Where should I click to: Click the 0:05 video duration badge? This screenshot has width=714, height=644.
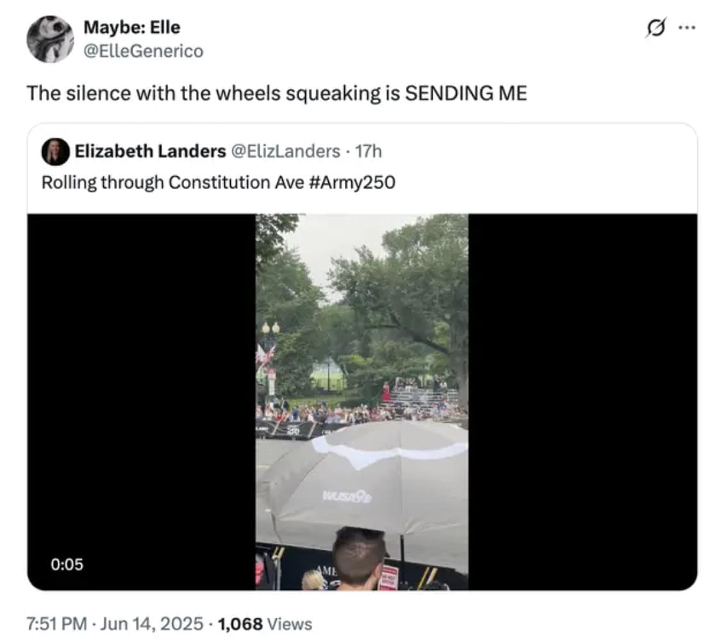tap(67, 564)
